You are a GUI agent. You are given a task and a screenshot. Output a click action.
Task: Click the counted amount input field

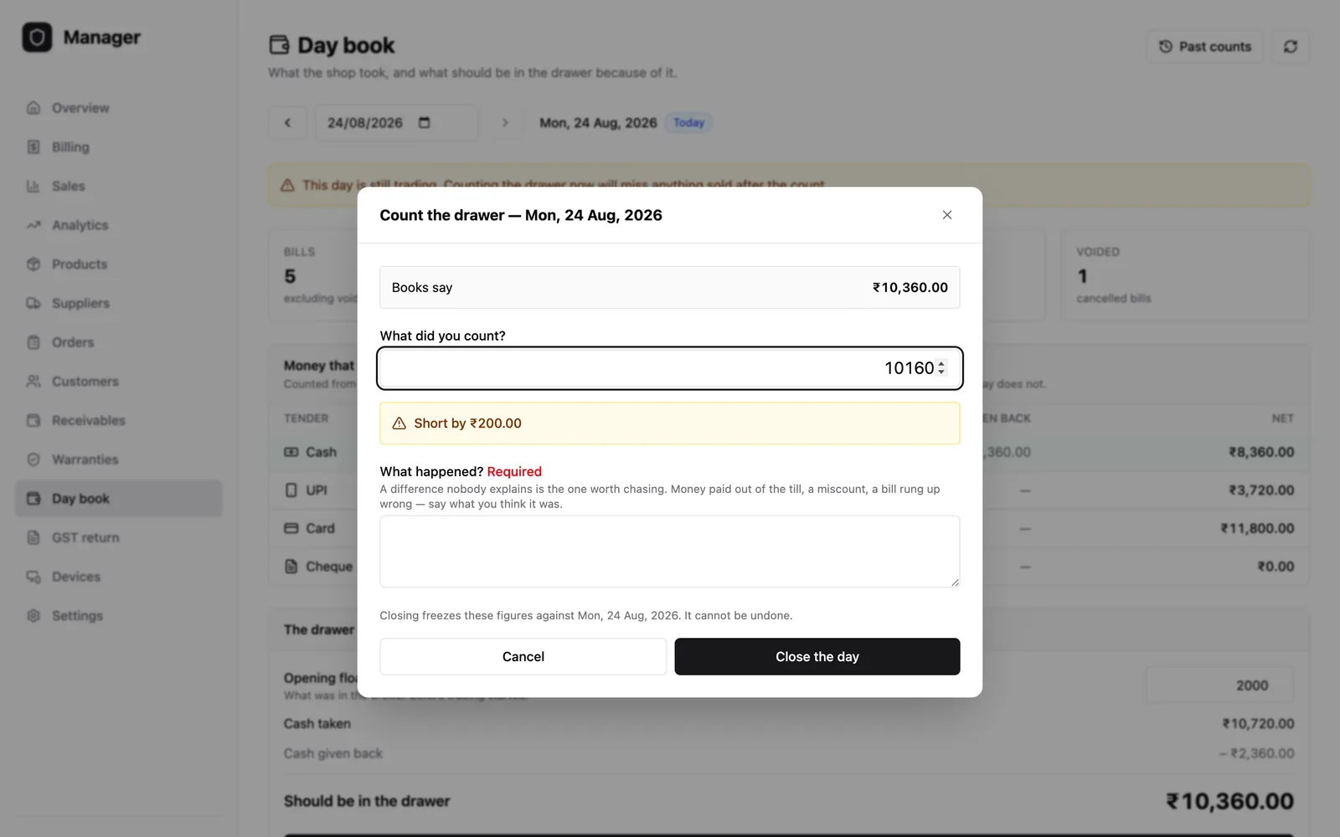click(670, 368)
